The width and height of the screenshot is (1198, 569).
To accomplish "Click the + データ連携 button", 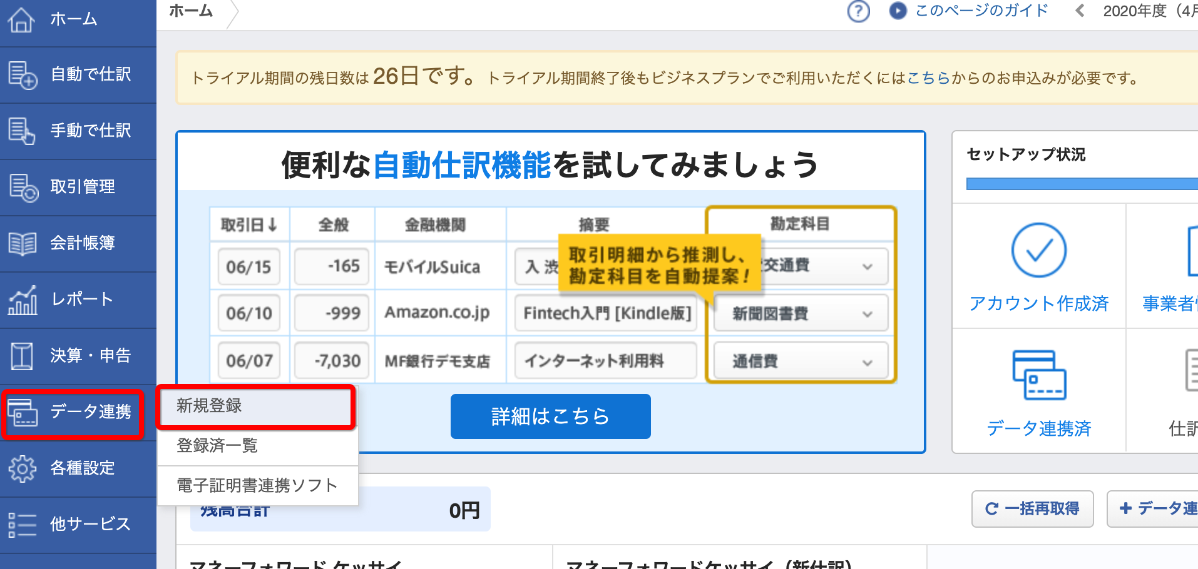I will tap(1152, 509).
